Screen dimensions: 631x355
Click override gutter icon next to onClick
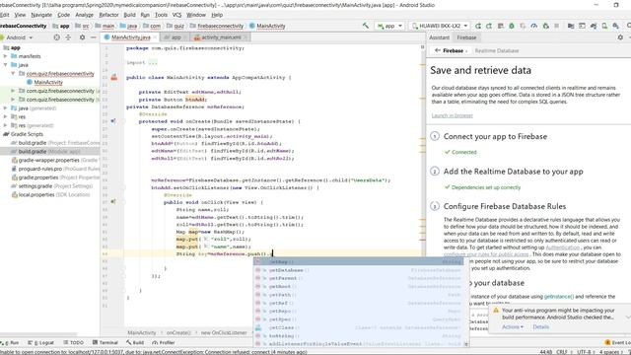point(113,201)
